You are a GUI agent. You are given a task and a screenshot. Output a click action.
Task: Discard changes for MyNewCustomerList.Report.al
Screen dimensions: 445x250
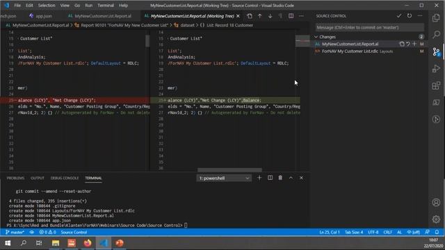click(x=408, y=44)
